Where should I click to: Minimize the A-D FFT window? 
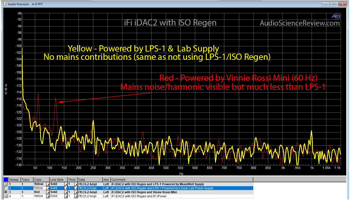tap(326, 4)
